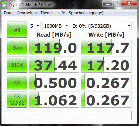Click the 512K read result 37.44
This screenshot has width=139, height=126.
54,65
